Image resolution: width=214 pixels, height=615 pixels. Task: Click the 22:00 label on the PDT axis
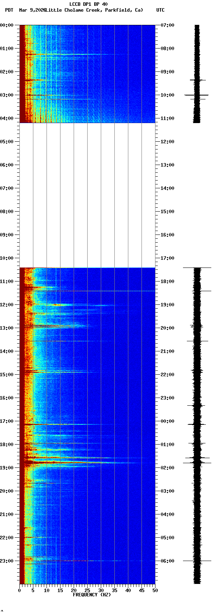(x=6, y=537)
